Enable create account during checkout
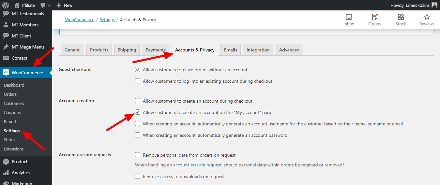The image size is (440, 185). point(138,101)
